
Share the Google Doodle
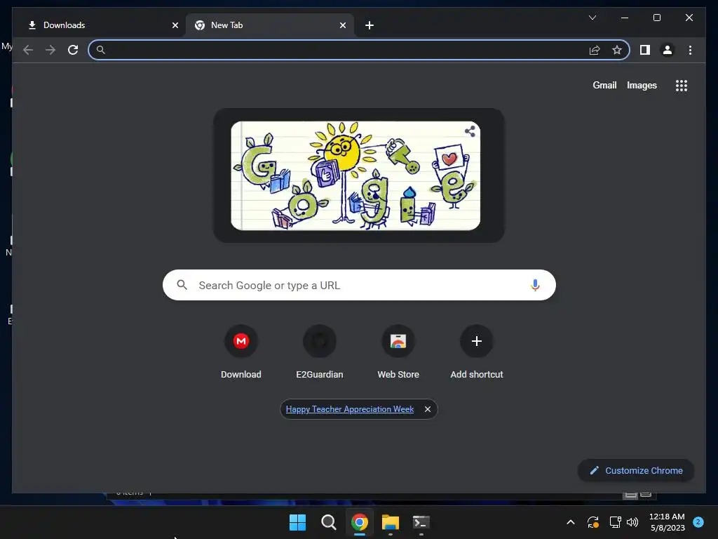tap(470, 131)
